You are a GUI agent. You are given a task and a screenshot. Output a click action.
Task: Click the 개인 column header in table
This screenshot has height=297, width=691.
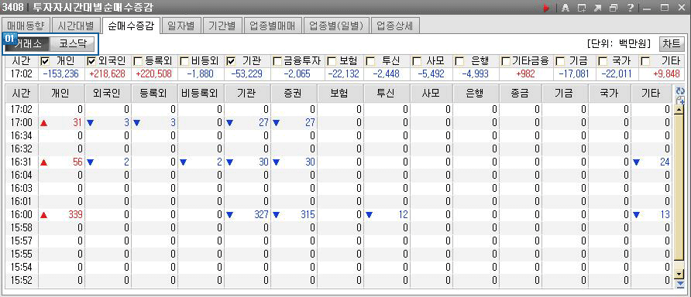coord(62,93)
